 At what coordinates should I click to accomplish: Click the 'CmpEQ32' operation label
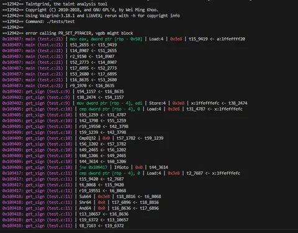coord(88,138)
